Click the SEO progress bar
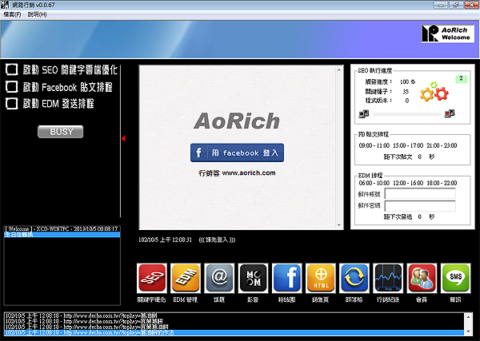480x341 pixels. click(x=407, y=114)
